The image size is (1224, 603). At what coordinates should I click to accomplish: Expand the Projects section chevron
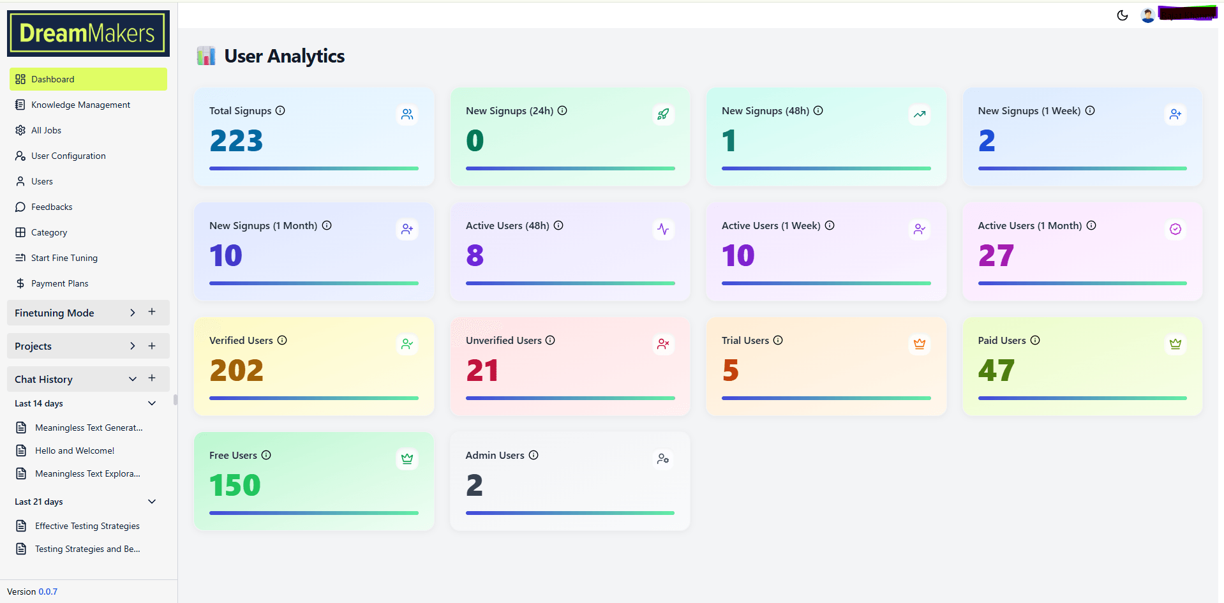(x=133, y=346)
